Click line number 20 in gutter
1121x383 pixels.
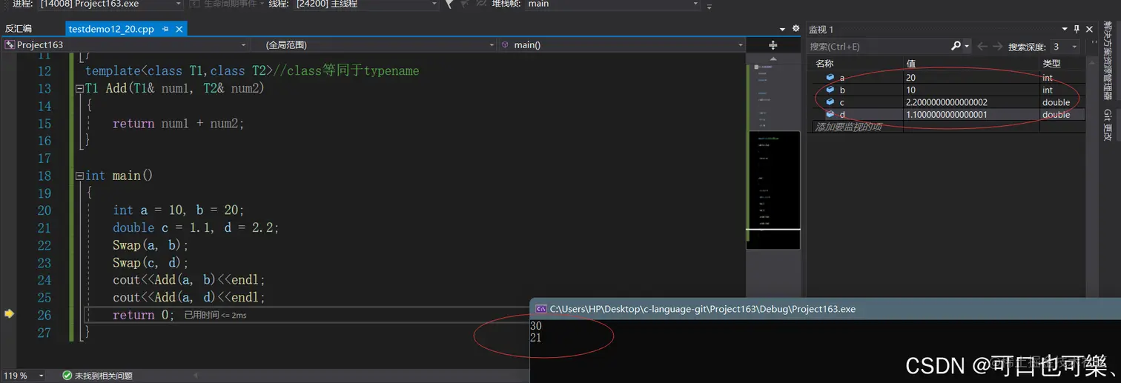tap(44, 210)
